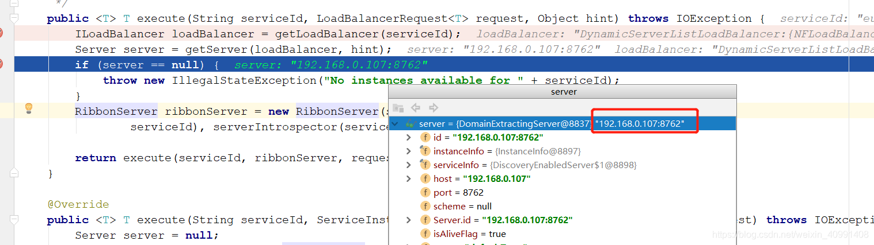Click the object icon beside server = {DomainExtractingServer@8837}
Viewport: 874px width, 245px height.
pyautogui.click(x=410, y=123)
